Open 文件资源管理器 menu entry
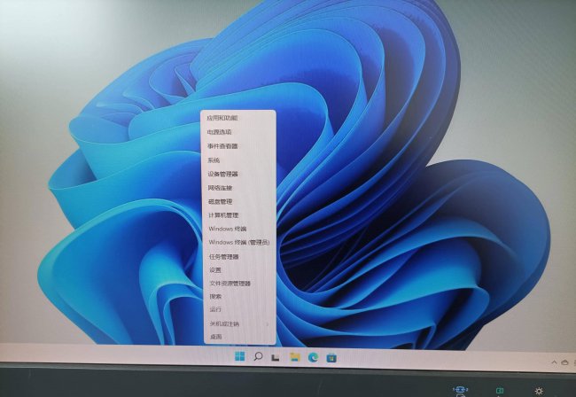 pyautogui.click(x=239, y=284)
